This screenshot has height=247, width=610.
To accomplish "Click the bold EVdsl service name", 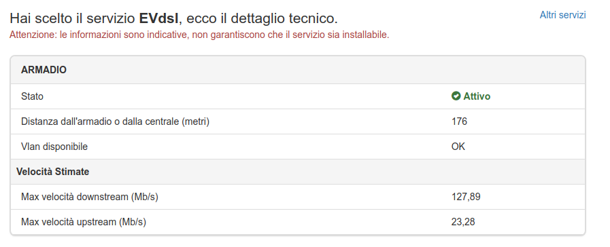I will tap(158, 18).
